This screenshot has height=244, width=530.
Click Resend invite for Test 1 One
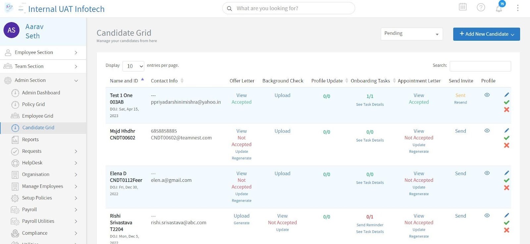(460, 102)
